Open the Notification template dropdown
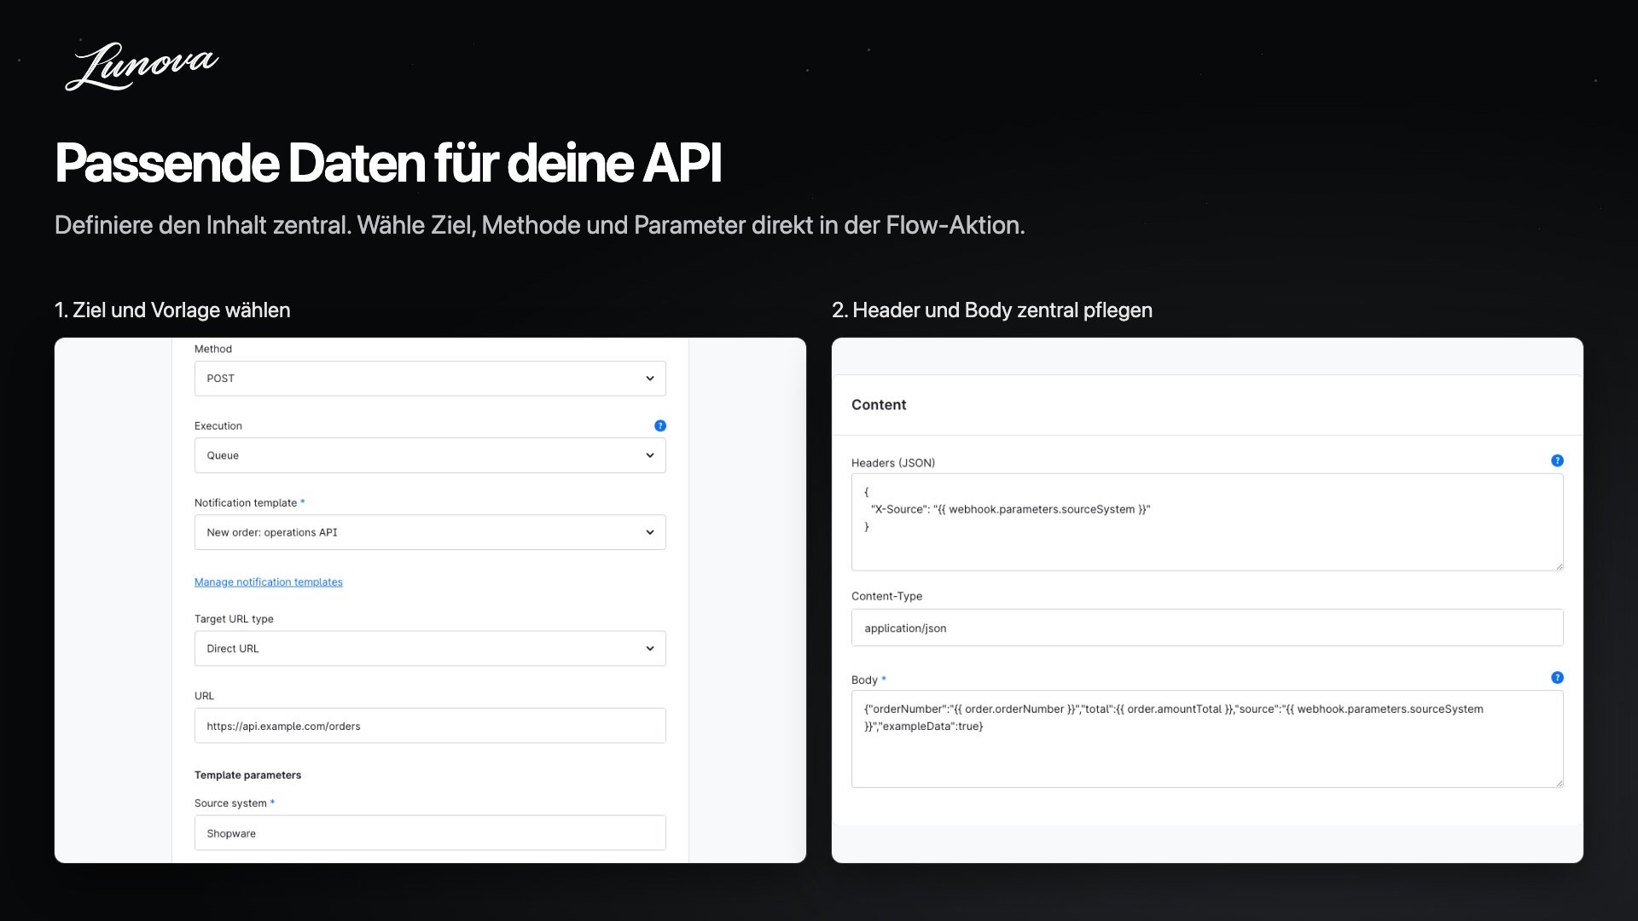The image size is (1638, 921). coord(430,532)
